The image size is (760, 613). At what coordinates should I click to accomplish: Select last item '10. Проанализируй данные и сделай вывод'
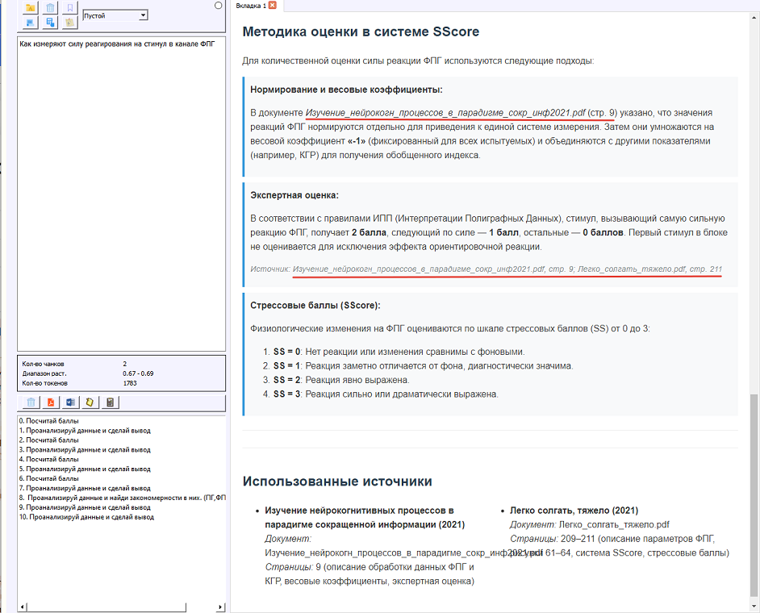86,517
